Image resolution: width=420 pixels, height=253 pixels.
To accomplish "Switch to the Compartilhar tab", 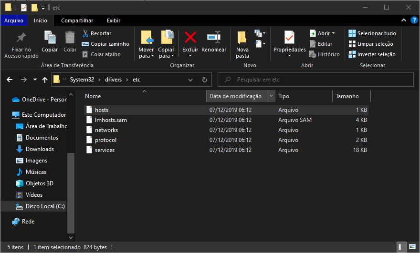I will (x=77, y=20).
